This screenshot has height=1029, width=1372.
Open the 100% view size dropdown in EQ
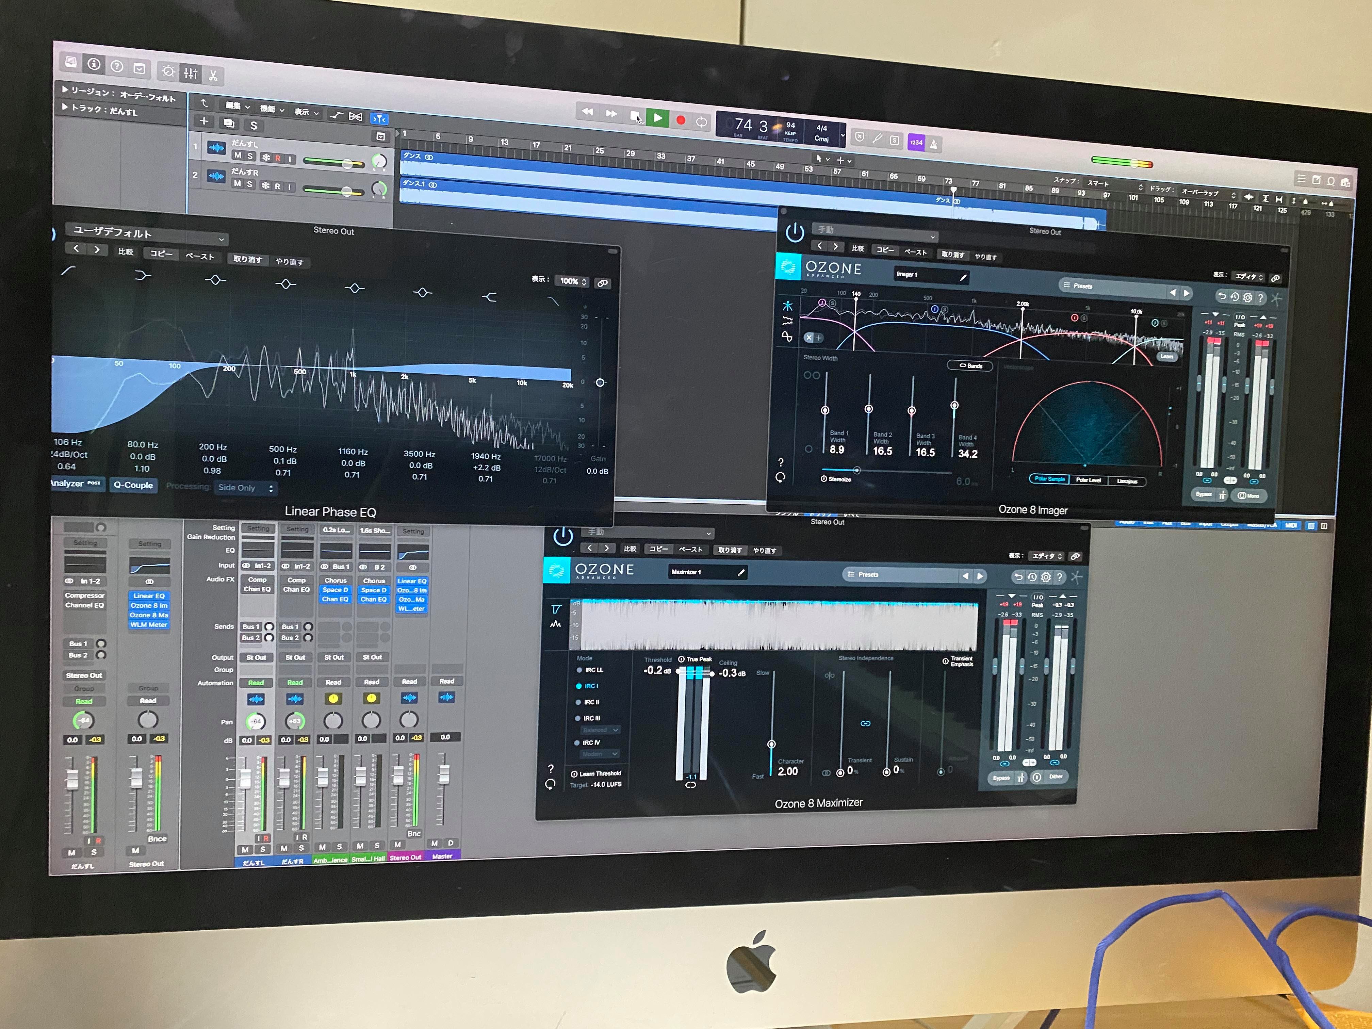[572, 282]
